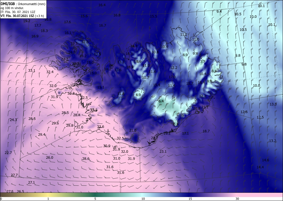Click the 28.6 value on the map
This screenshot has height=201, width=283.
click(86, 159)
